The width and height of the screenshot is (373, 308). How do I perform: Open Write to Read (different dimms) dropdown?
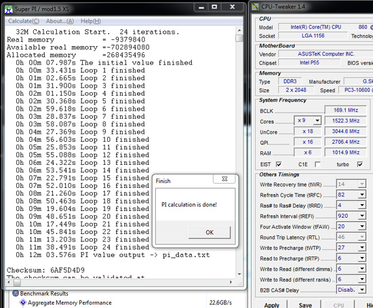362,269
